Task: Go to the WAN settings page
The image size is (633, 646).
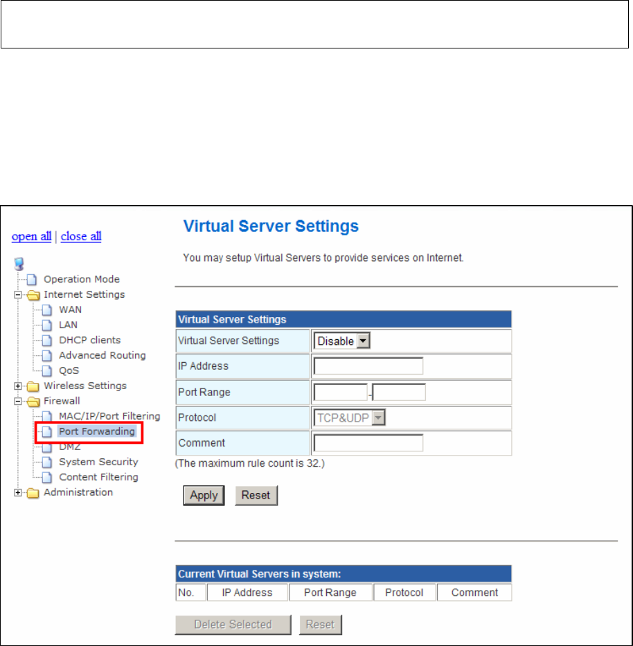Action: click(x=70, y=309)
